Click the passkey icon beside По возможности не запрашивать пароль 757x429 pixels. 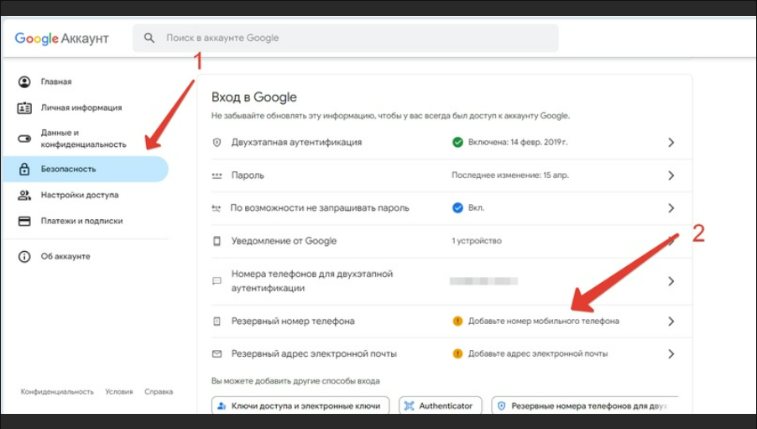(x=217, y=208)
